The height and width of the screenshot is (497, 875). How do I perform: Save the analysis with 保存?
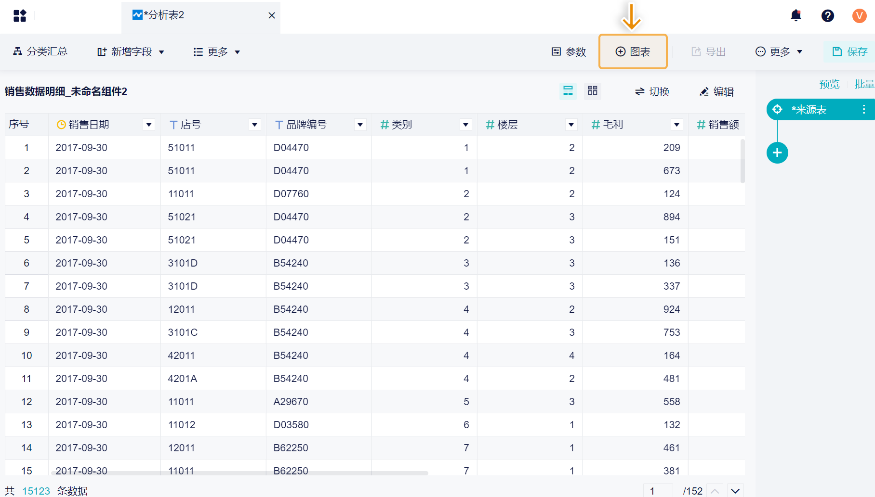(x=850, y=51)
